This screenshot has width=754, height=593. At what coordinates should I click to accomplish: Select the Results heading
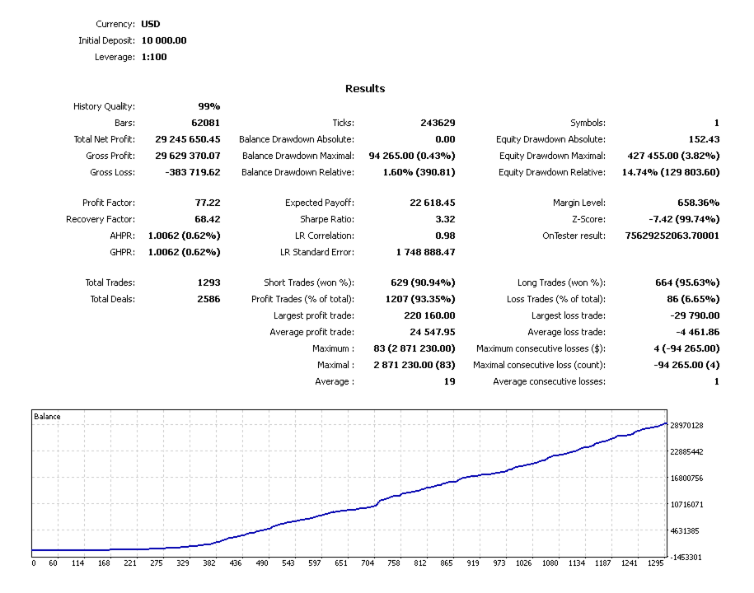(365, 88)
